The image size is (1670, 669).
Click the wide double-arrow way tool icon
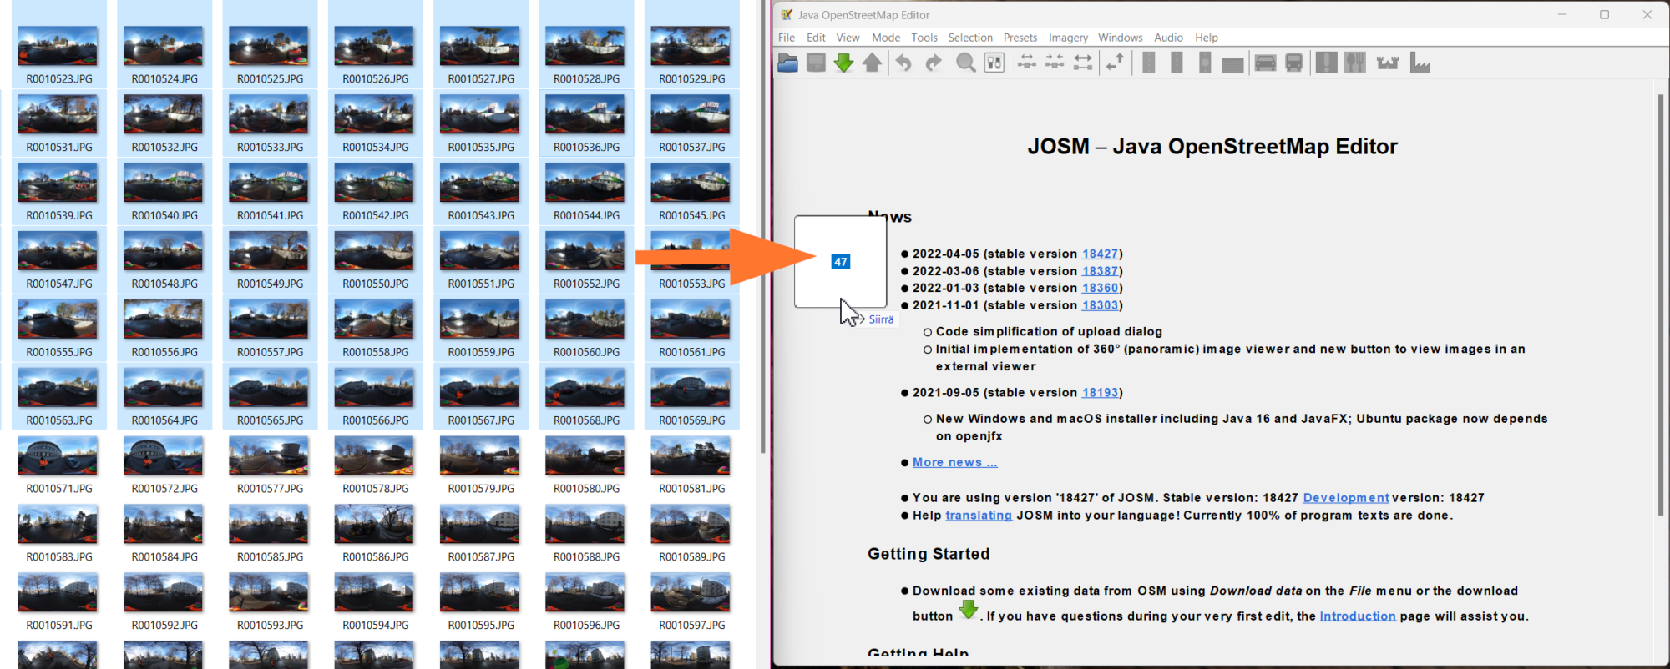(1083, 63)
